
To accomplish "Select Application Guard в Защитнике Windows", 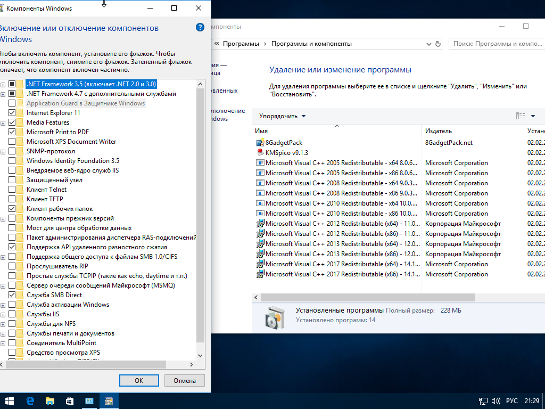I will pyautogui.click(x=86, y=103).
